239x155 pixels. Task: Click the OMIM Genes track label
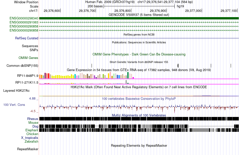(28, 58)
